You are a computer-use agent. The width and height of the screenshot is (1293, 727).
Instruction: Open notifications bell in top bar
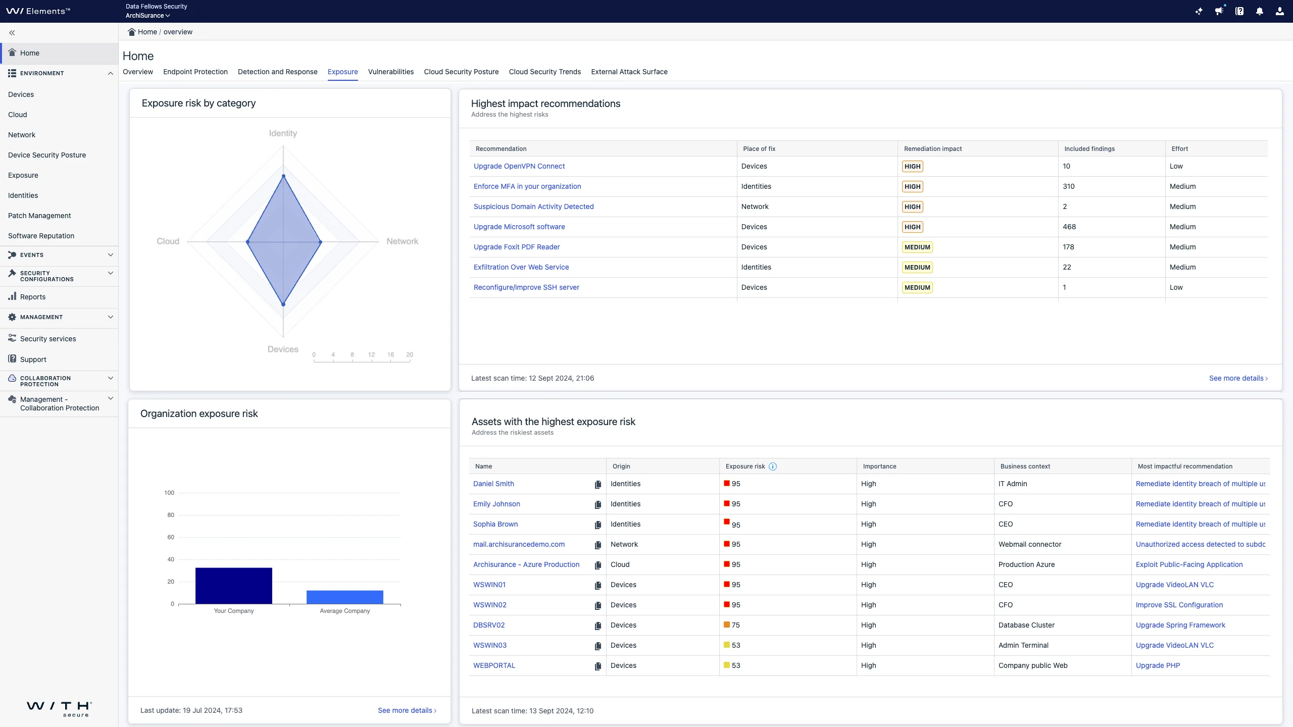coord(1260,11)
